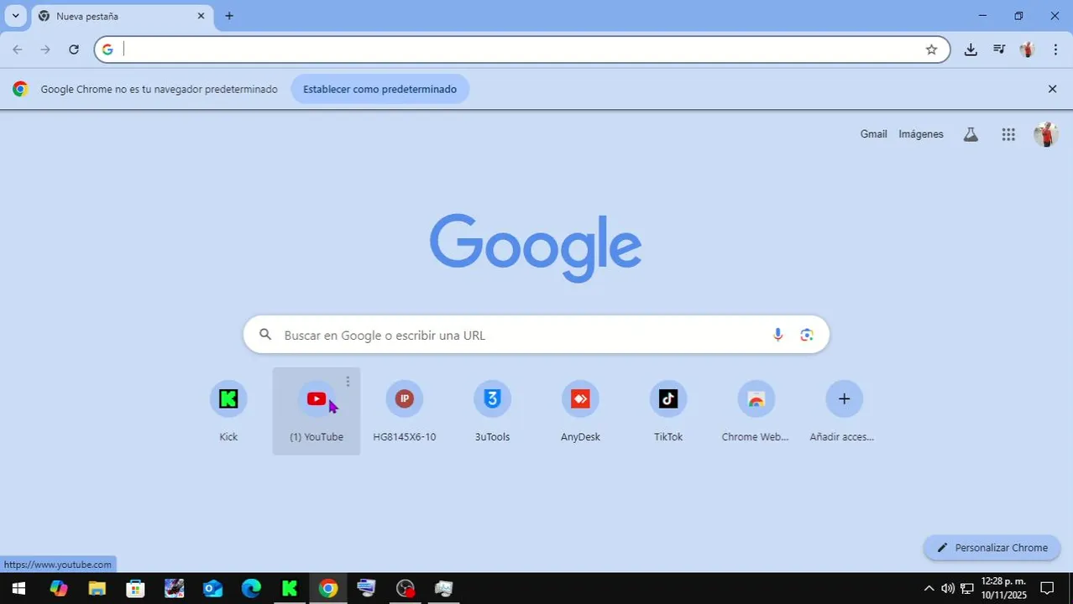The height and width of the screenshot is (604, 1073).
Task: Open the AnyDesk shortcut
Action: point(580,411)
